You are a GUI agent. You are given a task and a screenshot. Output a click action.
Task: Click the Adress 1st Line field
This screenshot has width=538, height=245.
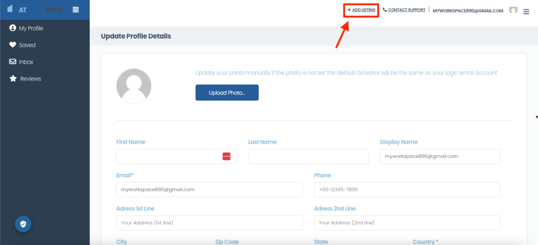point(209,222)
